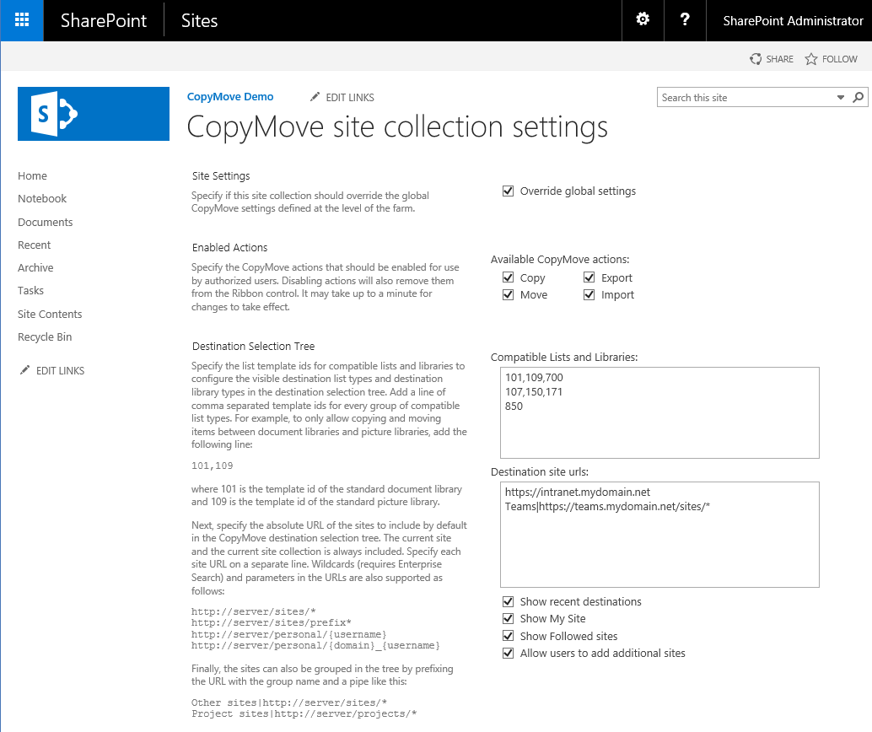Open the Sites menu in the top bar

coord(199,20)
